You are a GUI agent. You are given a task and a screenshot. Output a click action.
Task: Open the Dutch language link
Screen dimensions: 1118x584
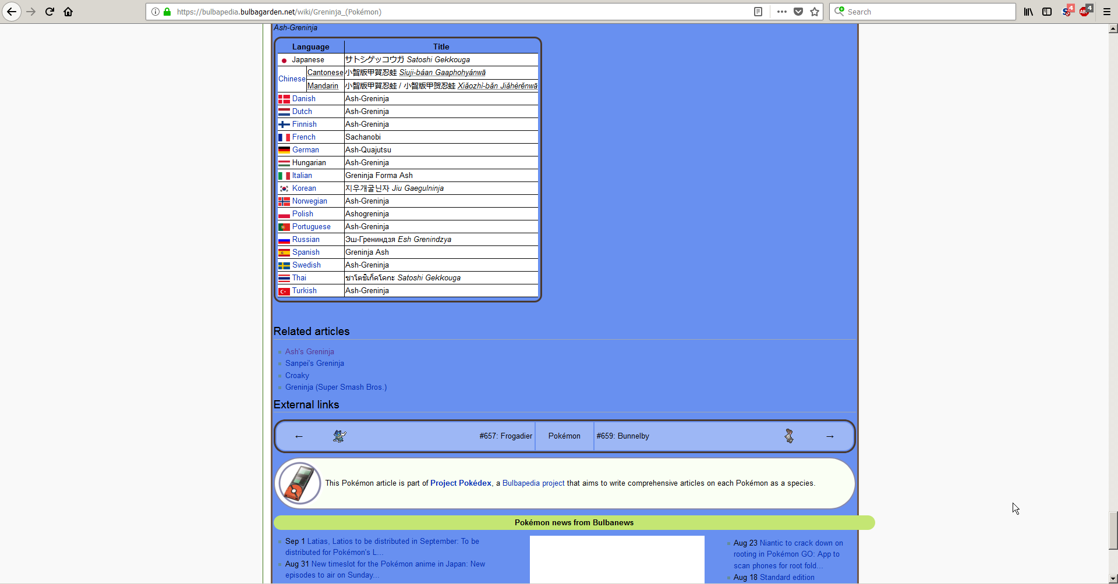coord(302,112)
